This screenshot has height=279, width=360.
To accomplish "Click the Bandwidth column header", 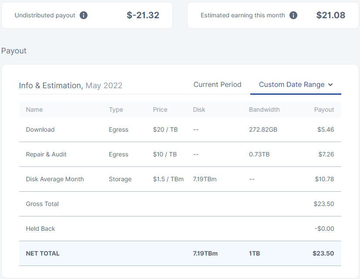I will tap(264, 110).
